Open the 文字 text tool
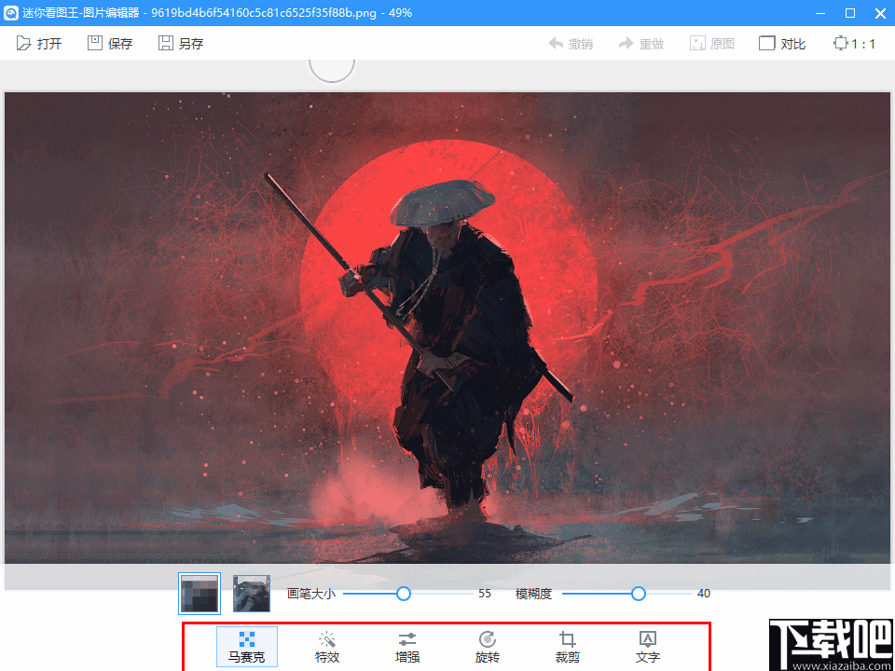The image size is (895, 671). [x=647, y=647]
